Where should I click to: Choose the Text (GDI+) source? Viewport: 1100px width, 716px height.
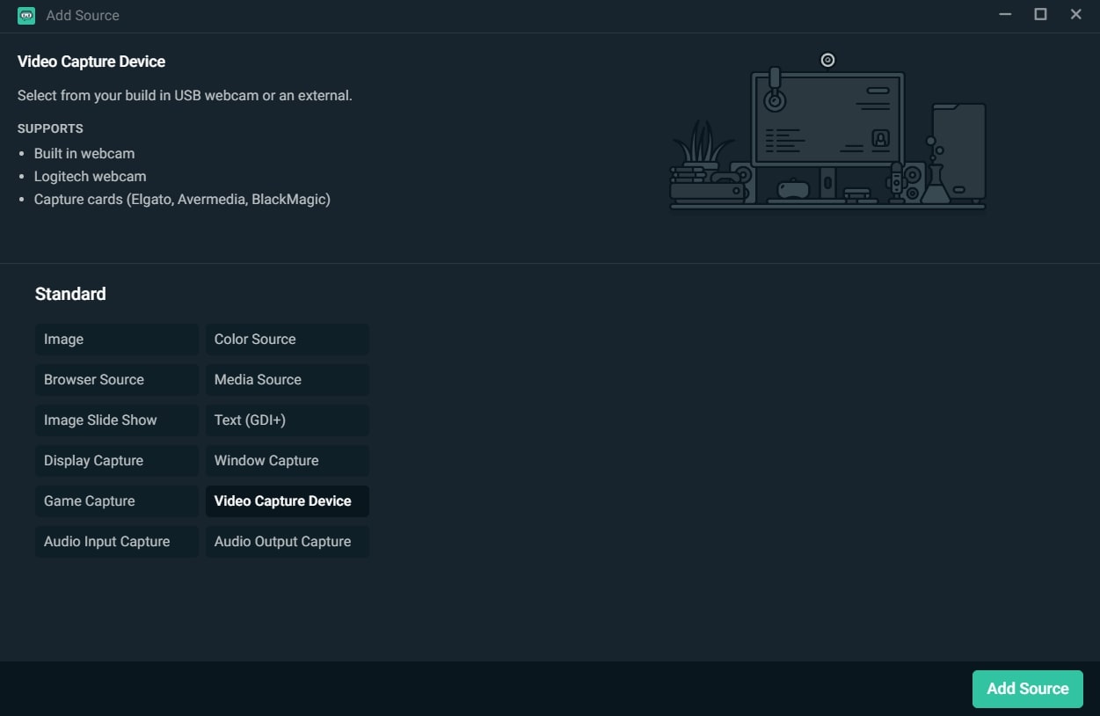[x=287, y=420]
